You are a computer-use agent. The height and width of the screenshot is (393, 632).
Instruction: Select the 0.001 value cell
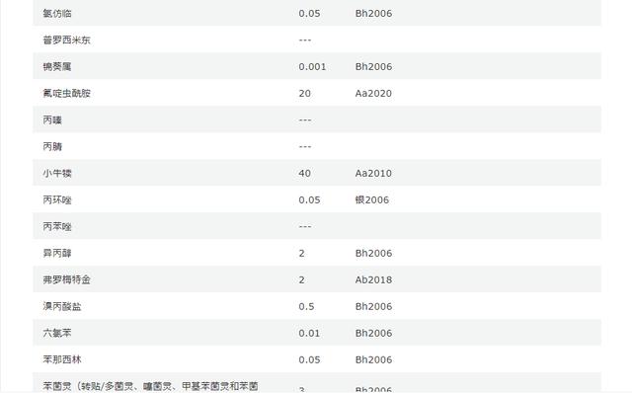click(312, 66)
